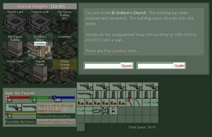The height and width of the screenshot is (137, 212).
Task: Select the red and white spray can
Action: tap(113, 111)
